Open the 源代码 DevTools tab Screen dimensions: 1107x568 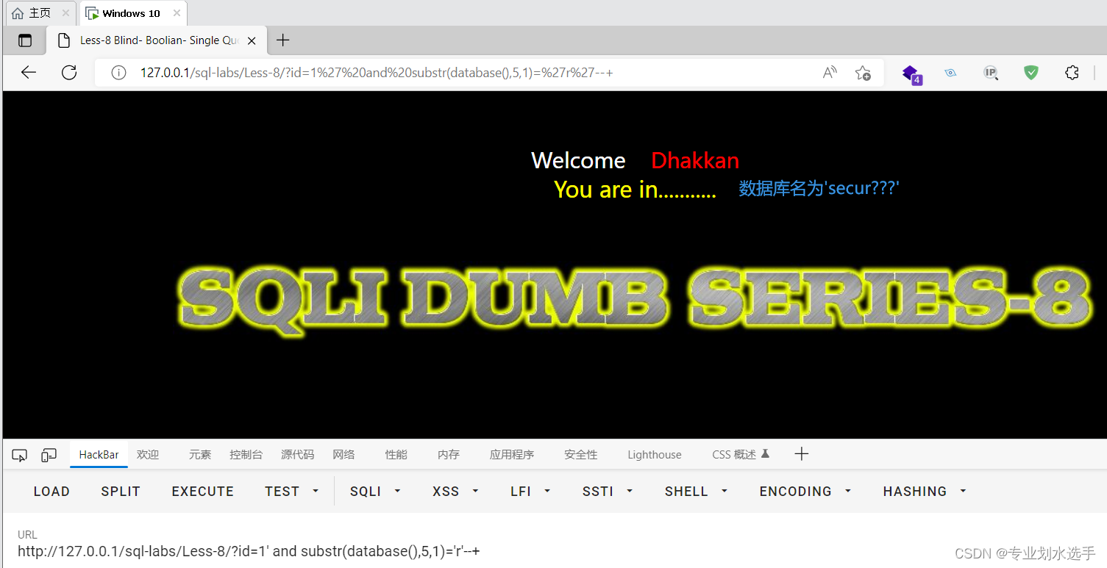pyautogui.click(x=297, y=455)
